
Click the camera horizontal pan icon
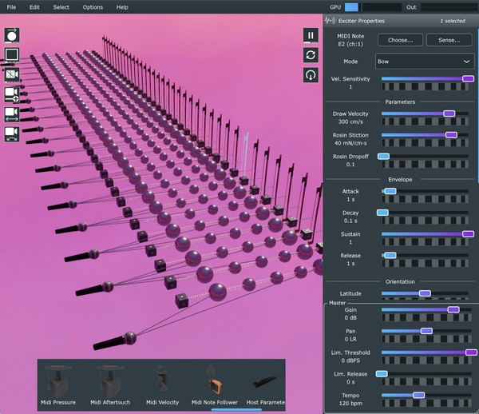tap(12, 114)
